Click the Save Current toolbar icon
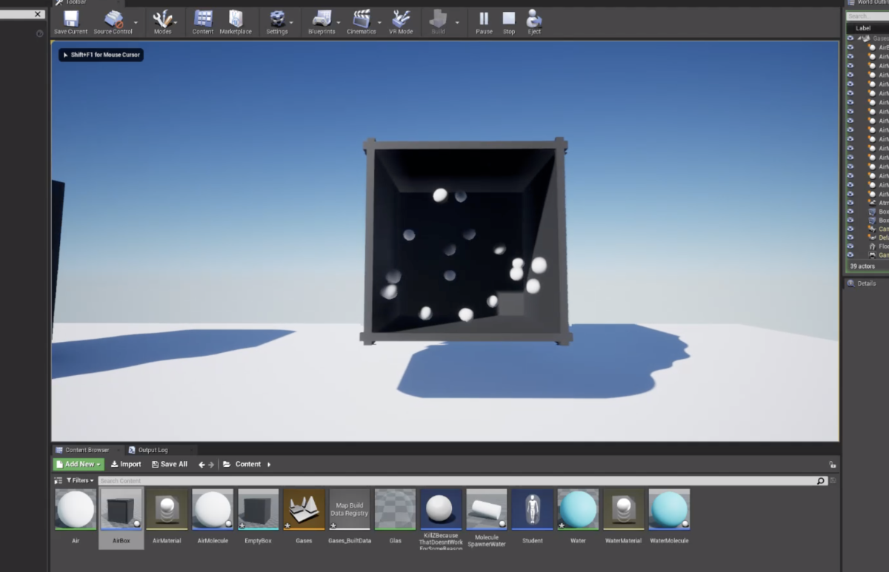The width and height of the screenshot is (889, 572). tap(70, 21)
